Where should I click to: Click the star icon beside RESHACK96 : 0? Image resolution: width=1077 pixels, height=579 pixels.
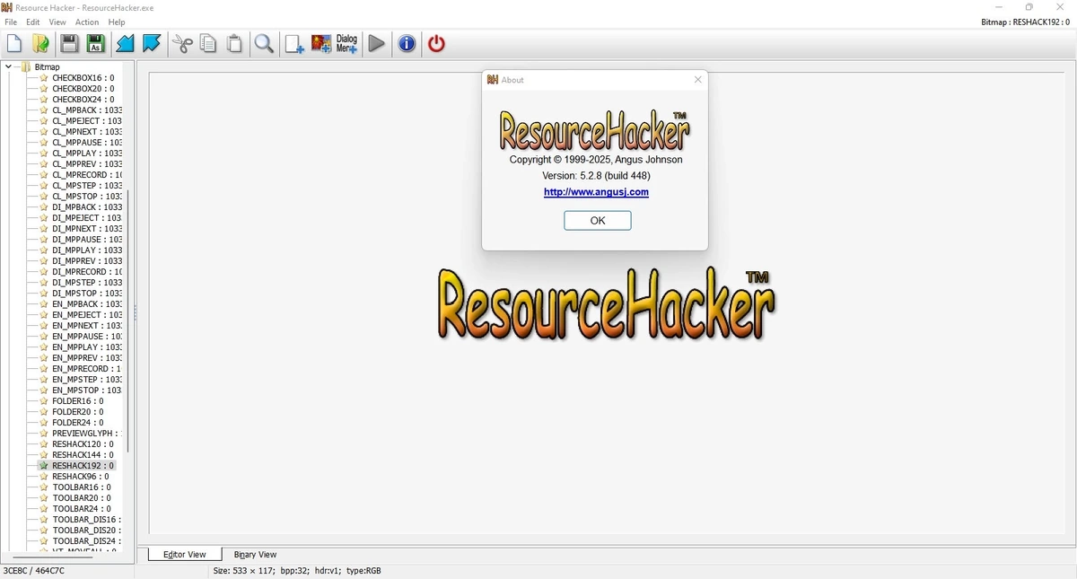pos(43,477)
